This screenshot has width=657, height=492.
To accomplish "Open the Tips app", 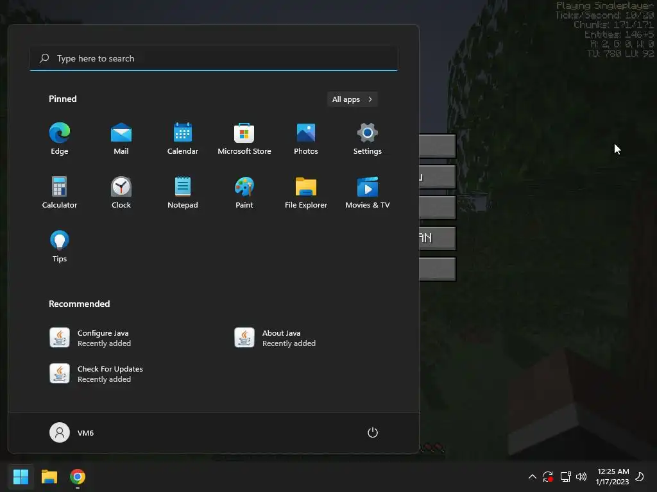I will tap(60, 247).
